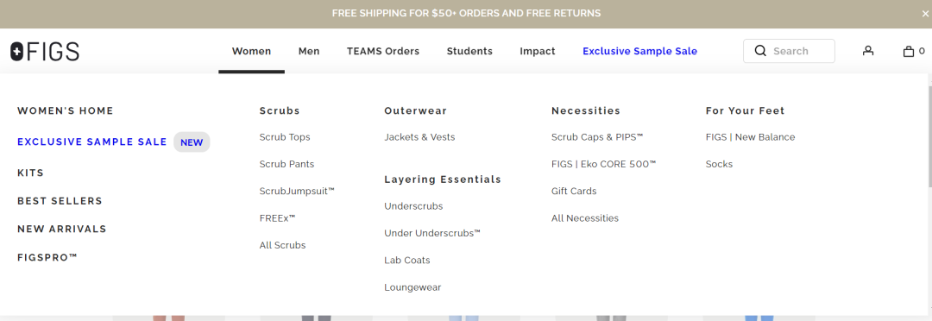Go to Exclusive Sample Sale in header
The height and width of the screenshot is (321, 932).
coord(639,51)
